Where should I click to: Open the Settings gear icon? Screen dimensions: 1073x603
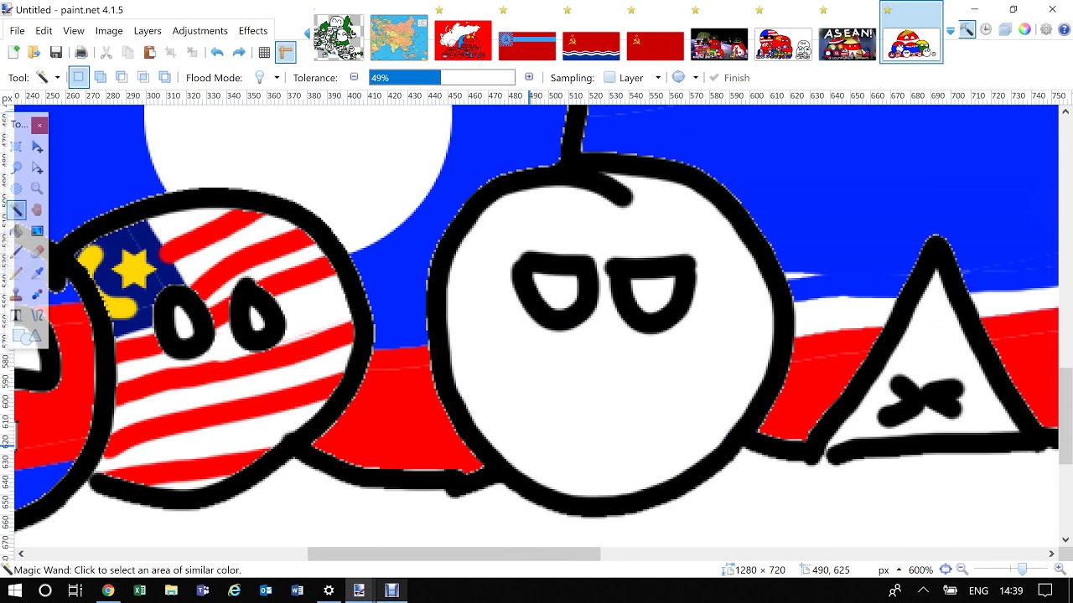[x=1046, y=29]
